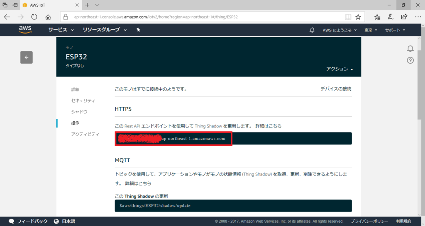425x226 pixels.
Task: Click the $aws/things/ESP32/shadow/update topic field
Action: tap(233, 206)
